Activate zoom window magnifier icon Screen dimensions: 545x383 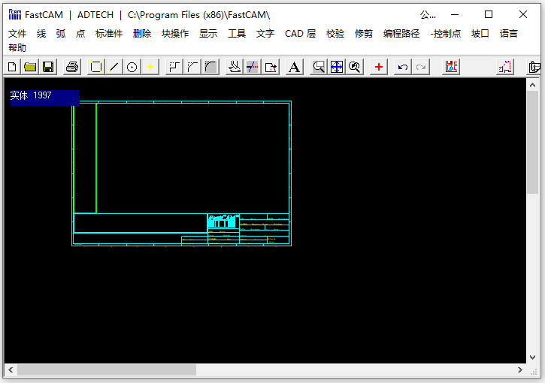click(x=319, y=67)
